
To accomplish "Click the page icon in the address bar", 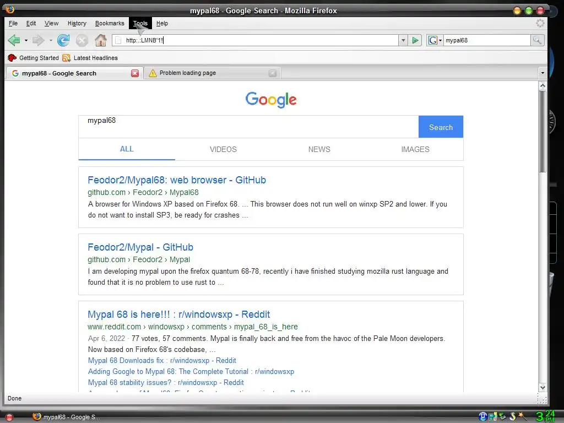I will [118, 40].
